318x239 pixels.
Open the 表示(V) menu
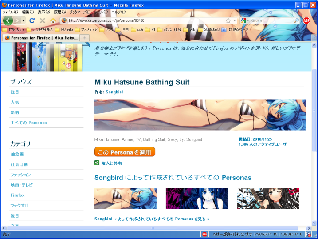(44, 12)
